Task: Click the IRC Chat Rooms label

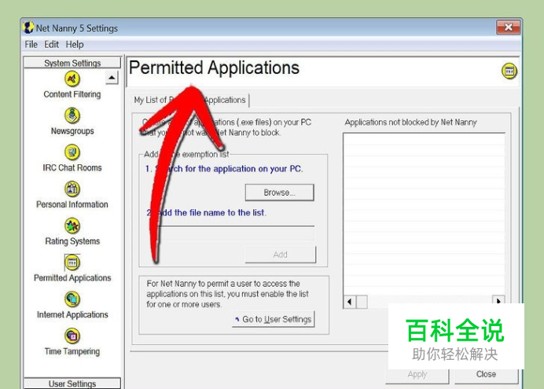Action: point(72,168)
